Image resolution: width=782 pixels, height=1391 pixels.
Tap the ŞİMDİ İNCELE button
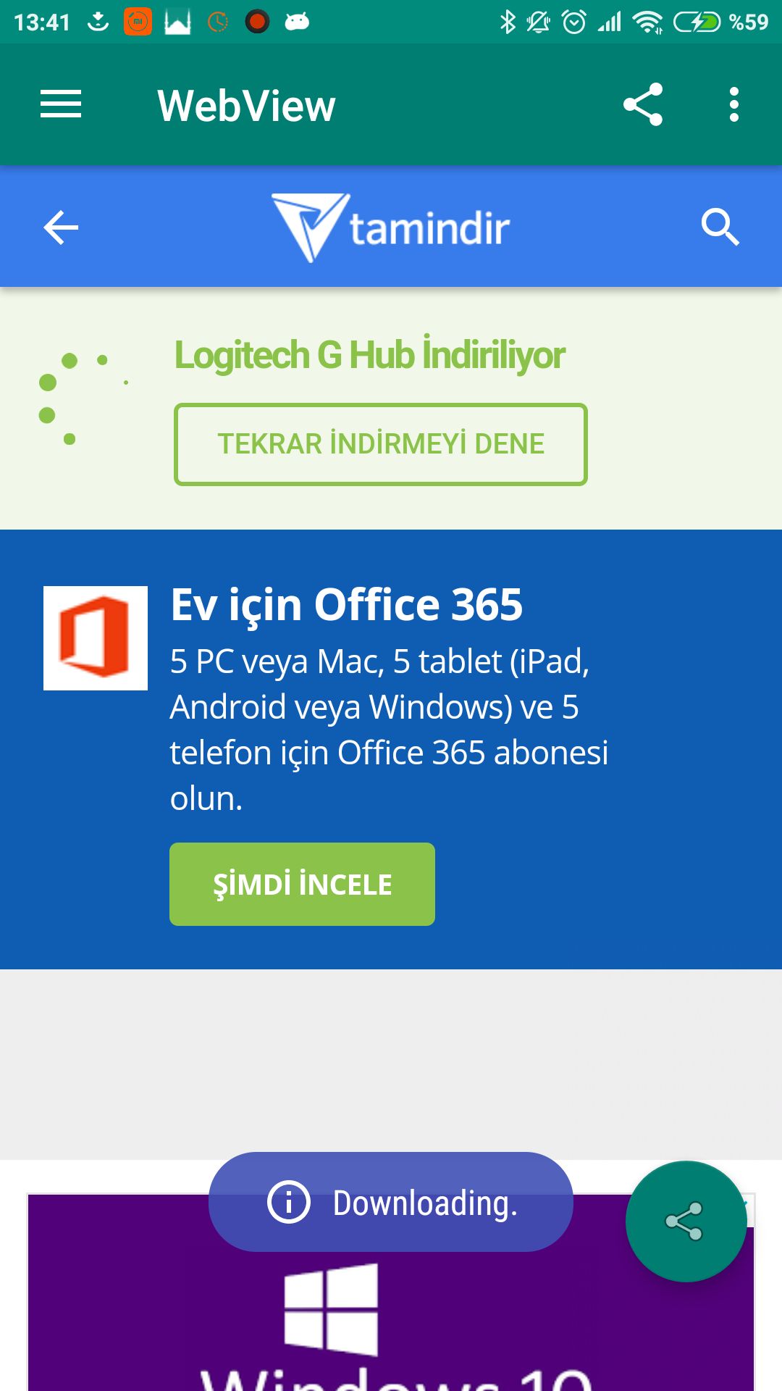coord(302,884)
